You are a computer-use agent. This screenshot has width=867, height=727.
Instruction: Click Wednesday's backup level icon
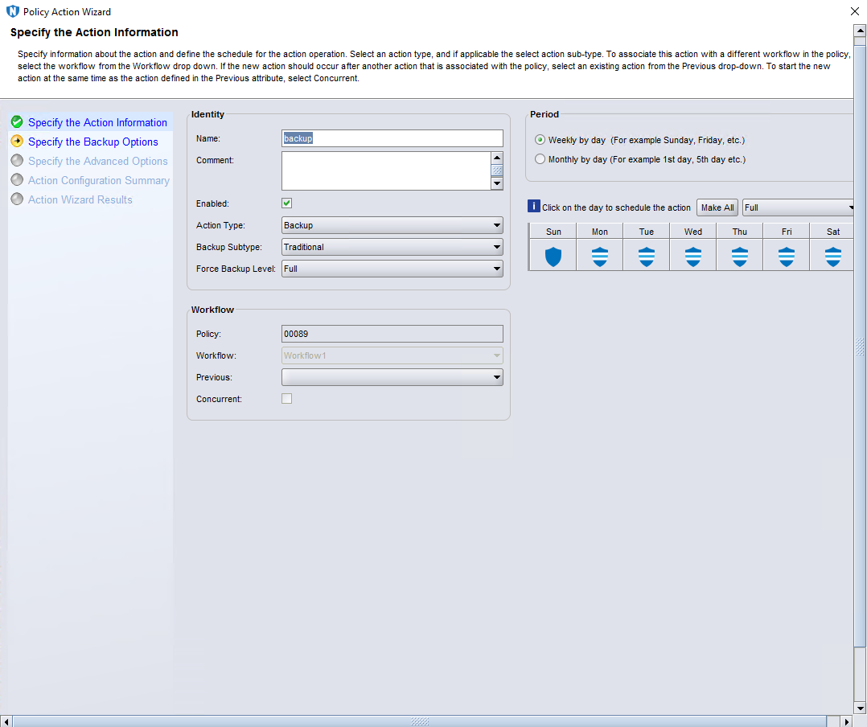pos(693,257)
